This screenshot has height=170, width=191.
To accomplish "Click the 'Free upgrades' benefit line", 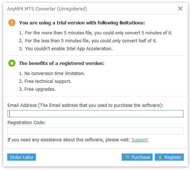I will tap(37, 89).
